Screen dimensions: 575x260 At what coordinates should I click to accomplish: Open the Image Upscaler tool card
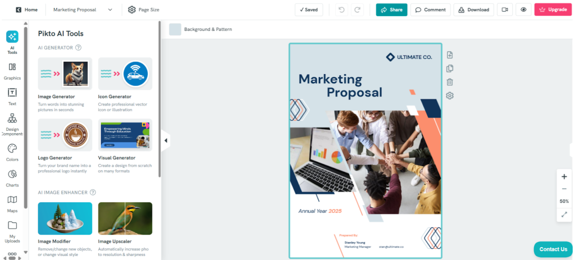(x=125, y=230)
